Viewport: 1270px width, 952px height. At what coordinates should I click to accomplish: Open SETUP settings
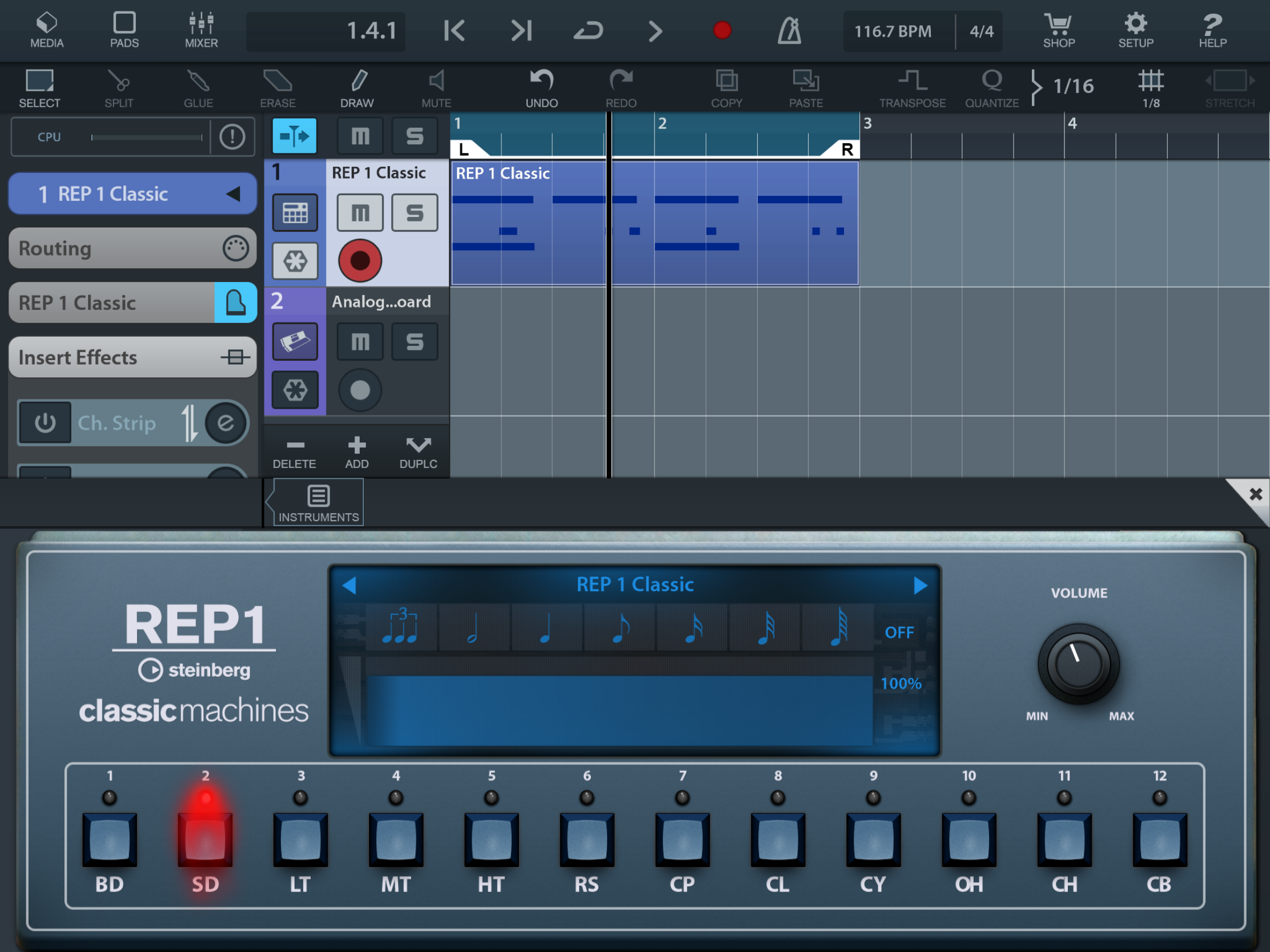tap(1136, 30)
